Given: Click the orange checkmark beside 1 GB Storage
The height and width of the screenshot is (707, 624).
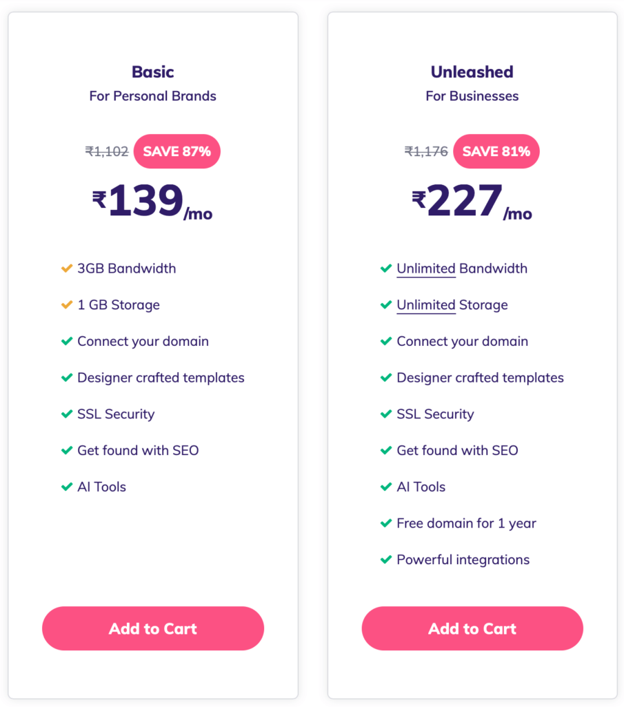Looking at the screenshot, I should click(67, 304).
